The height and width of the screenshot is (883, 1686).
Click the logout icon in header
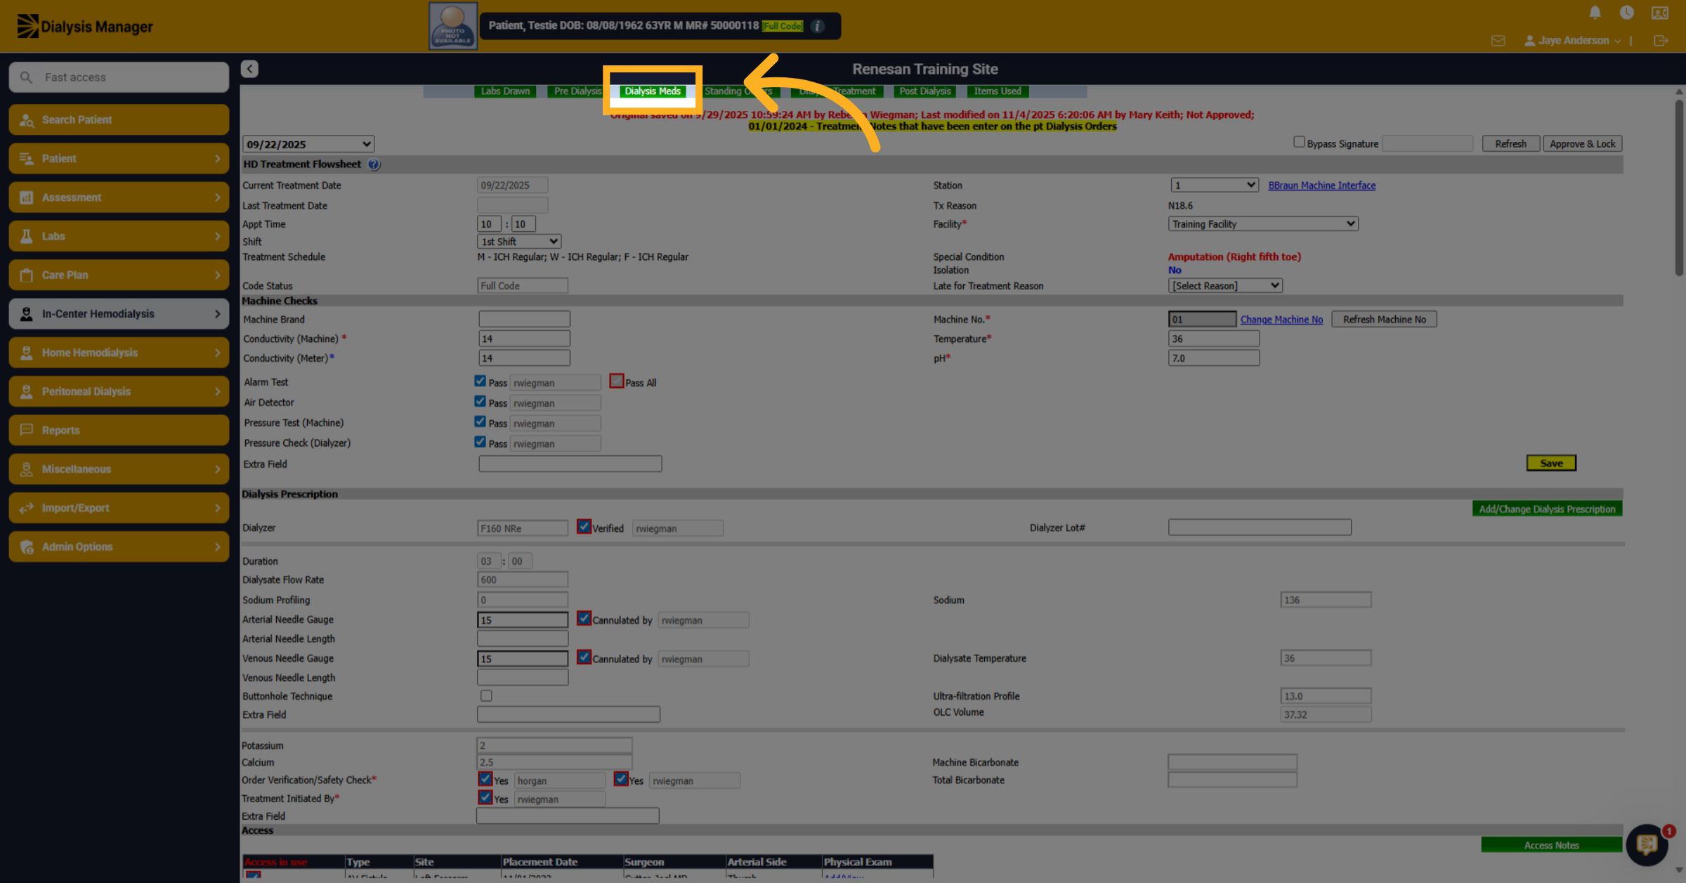tap(1661, 41)
